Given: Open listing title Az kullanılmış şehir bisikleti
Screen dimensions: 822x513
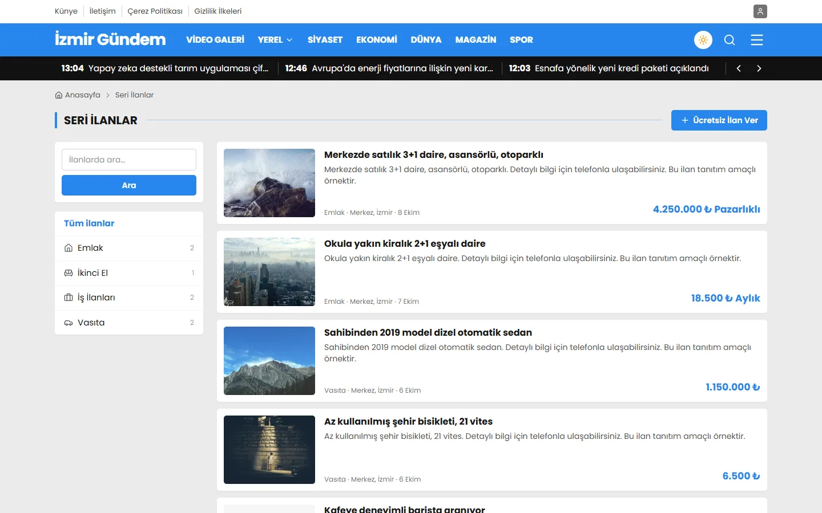Looking at the screenshot, I should (408, 422).
